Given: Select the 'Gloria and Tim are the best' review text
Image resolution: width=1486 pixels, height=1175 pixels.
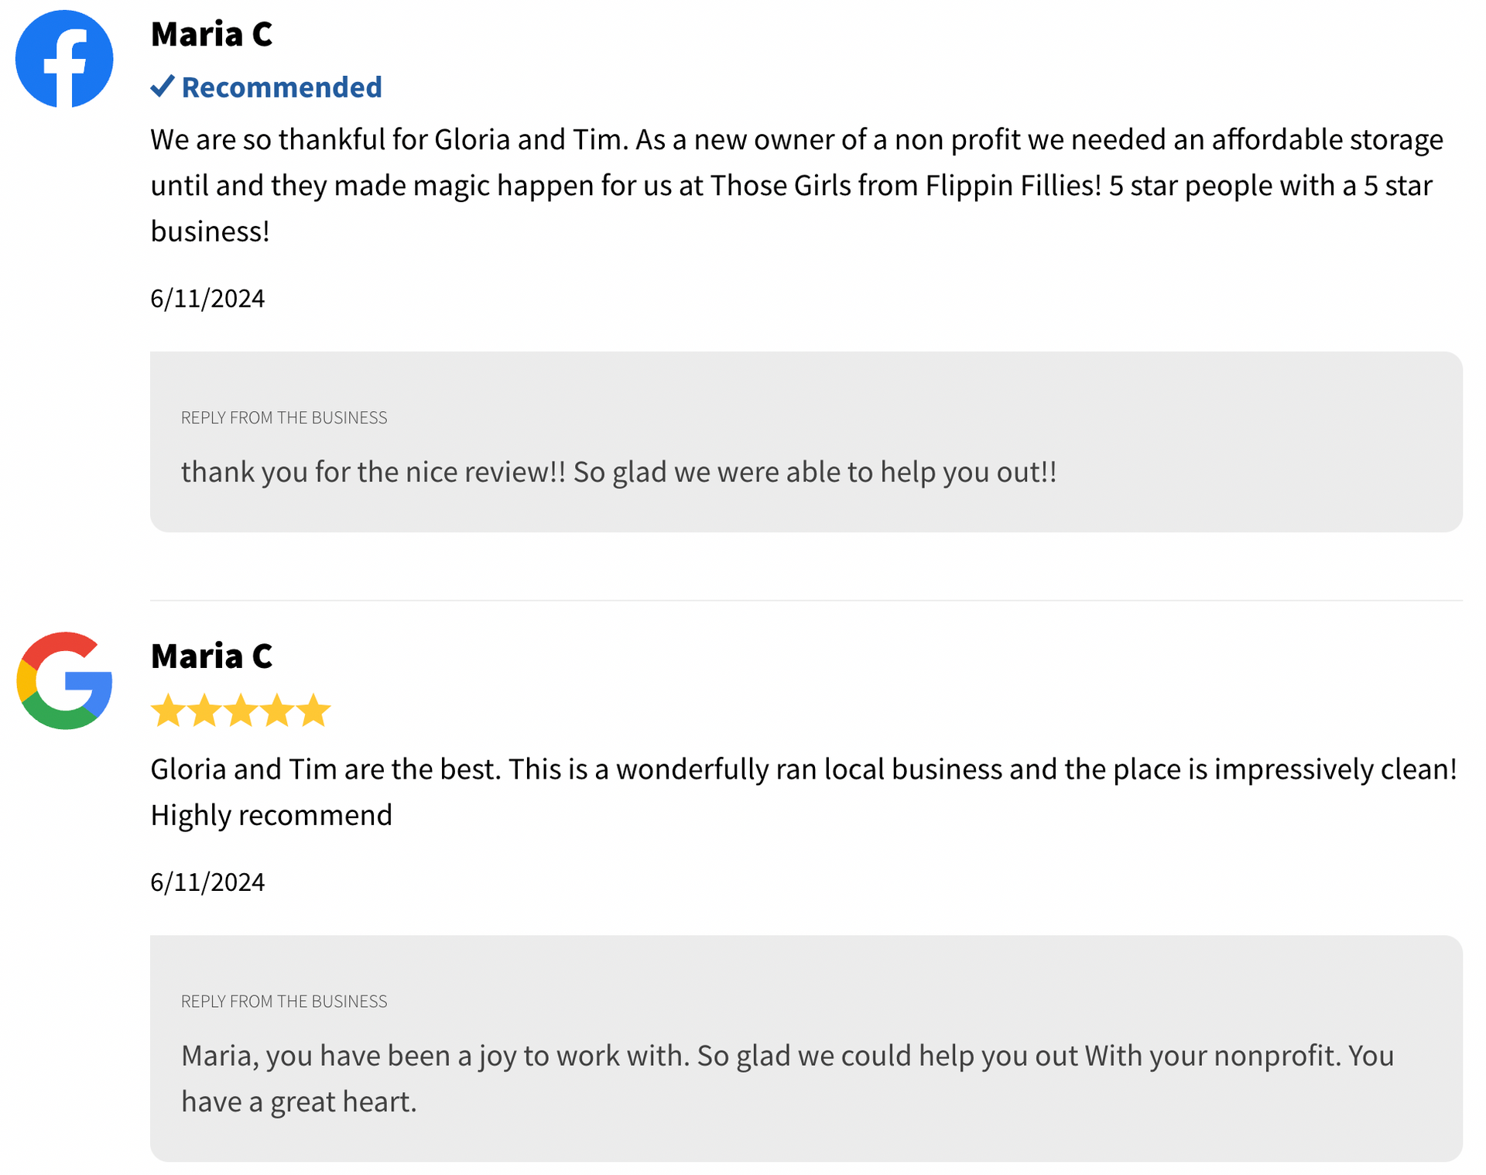Looking at the screenshot, I should (x=804, y=792).
